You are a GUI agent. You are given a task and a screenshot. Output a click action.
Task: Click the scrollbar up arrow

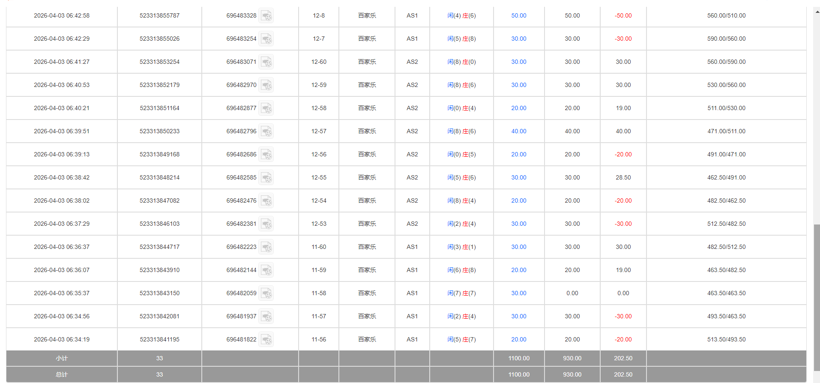pyautogui.click(x=817, y=11)
